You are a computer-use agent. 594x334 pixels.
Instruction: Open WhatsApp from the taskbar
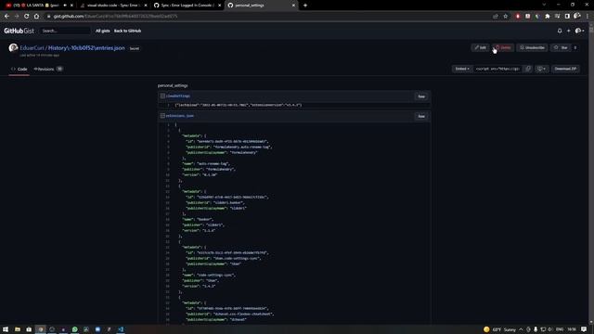pyautogui.click(x=74, y=329)
